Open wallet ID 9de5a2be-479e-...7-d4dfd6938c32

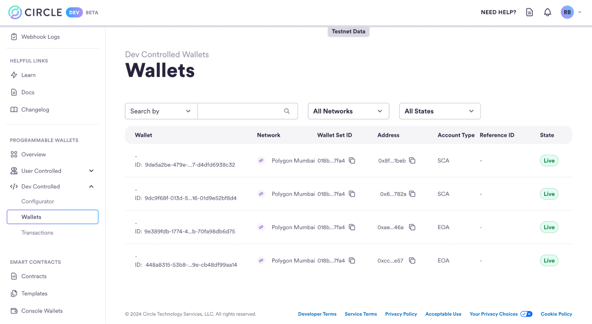(190, 165)
